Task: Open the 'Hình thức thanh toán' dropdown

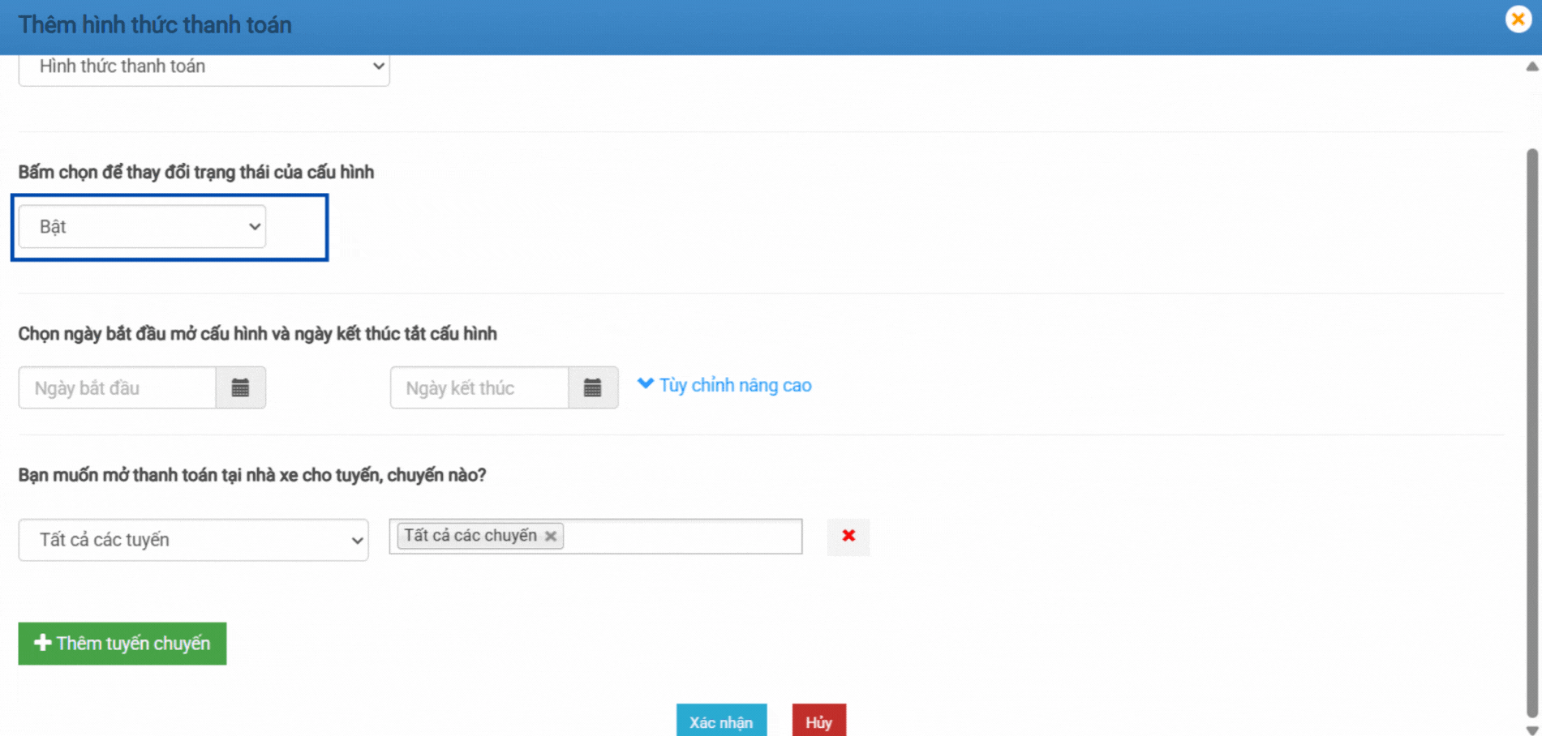Action: pos(204,66)
